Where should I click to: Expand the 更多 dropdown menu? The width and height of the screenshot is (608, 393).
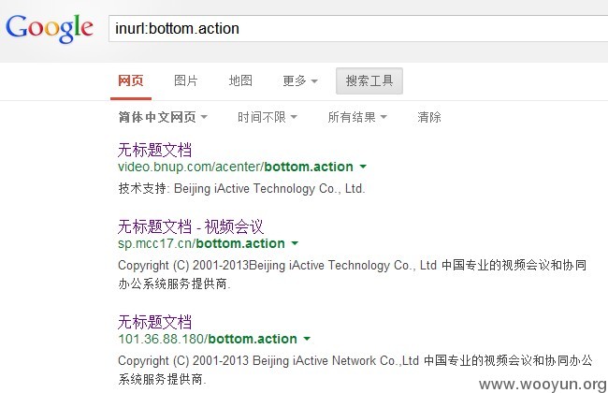pos(300,80)
